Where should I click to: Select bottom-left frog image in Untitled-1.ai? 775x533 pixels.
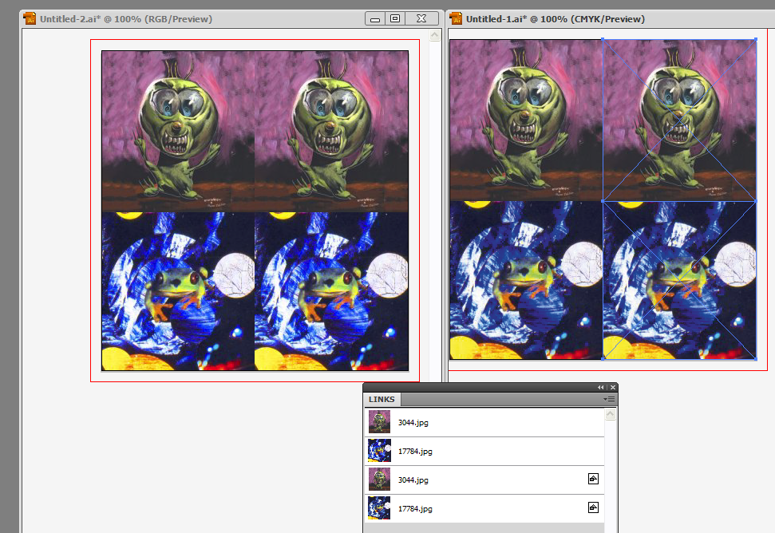(527, 280)
